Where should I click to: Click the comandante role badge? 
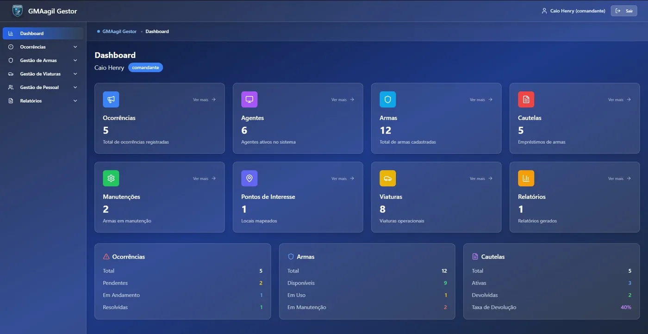pyautogui.click(x=145, y=68)
